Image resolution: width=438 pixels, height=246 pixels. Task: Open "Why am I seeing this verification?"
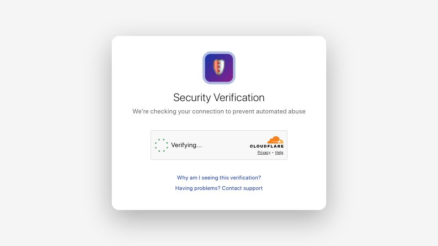(x=219, y=178)
